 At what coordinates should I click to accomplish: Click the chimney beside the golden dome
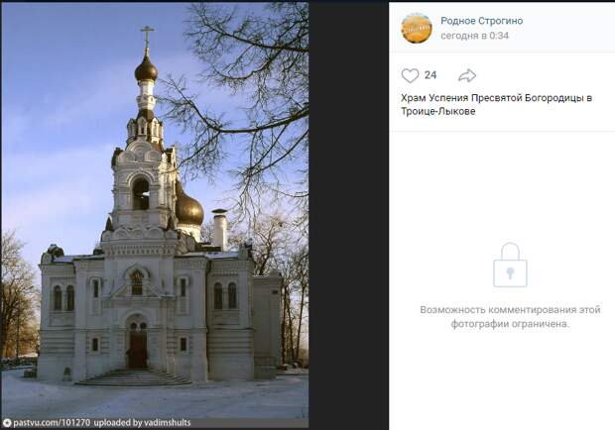(219, 229)
